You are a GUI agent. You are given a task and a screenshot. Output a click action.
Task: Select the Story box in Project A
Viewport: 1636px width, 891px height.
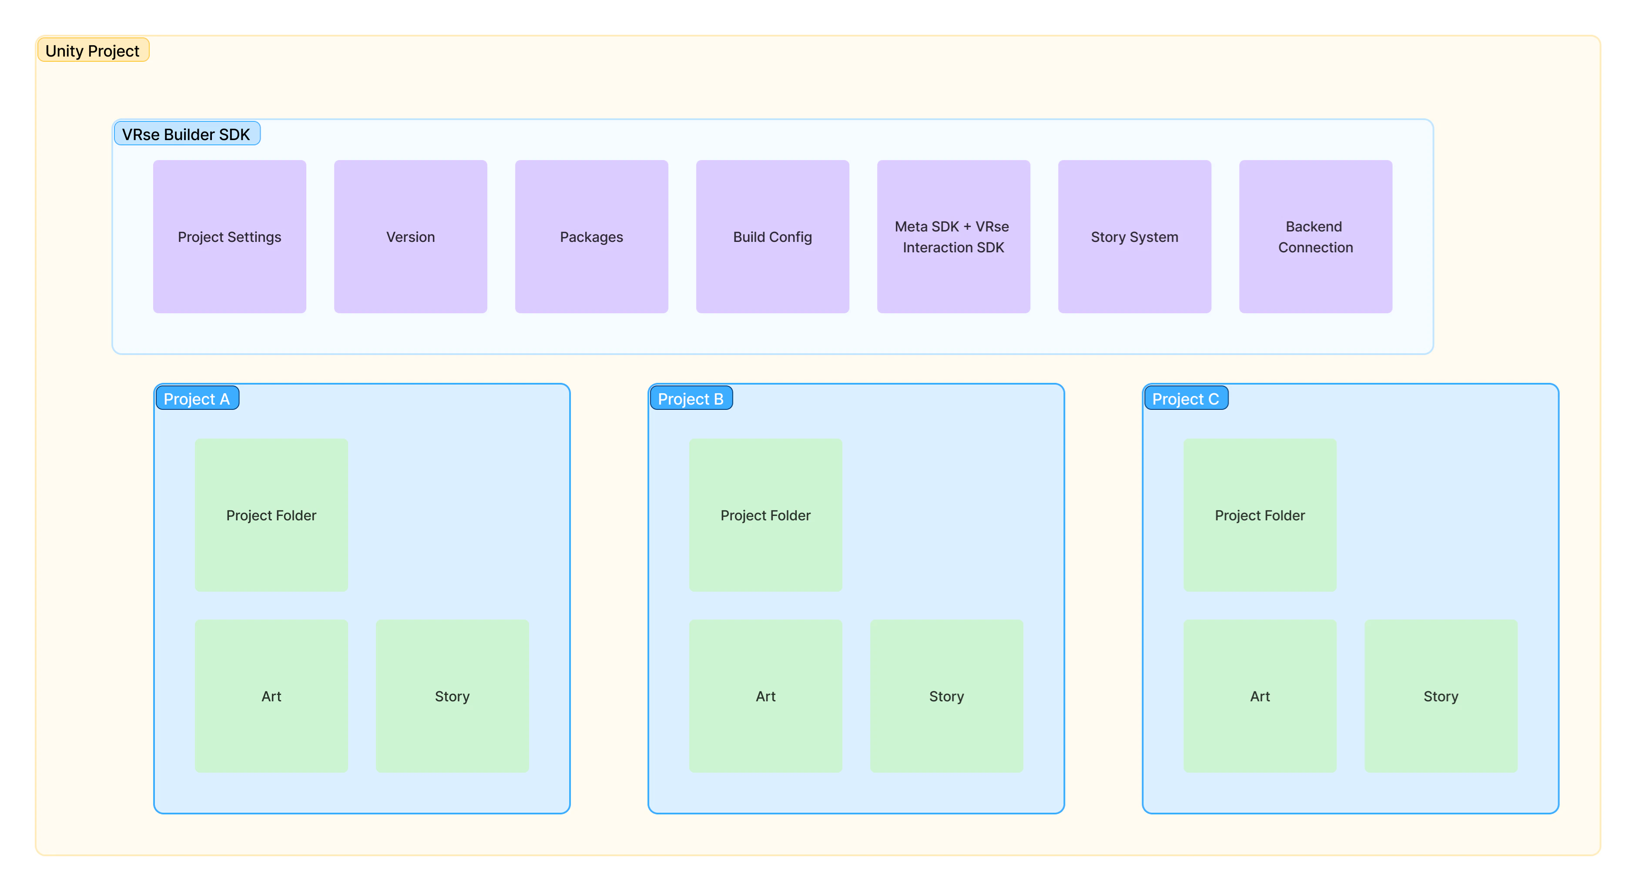pos(452,696)
